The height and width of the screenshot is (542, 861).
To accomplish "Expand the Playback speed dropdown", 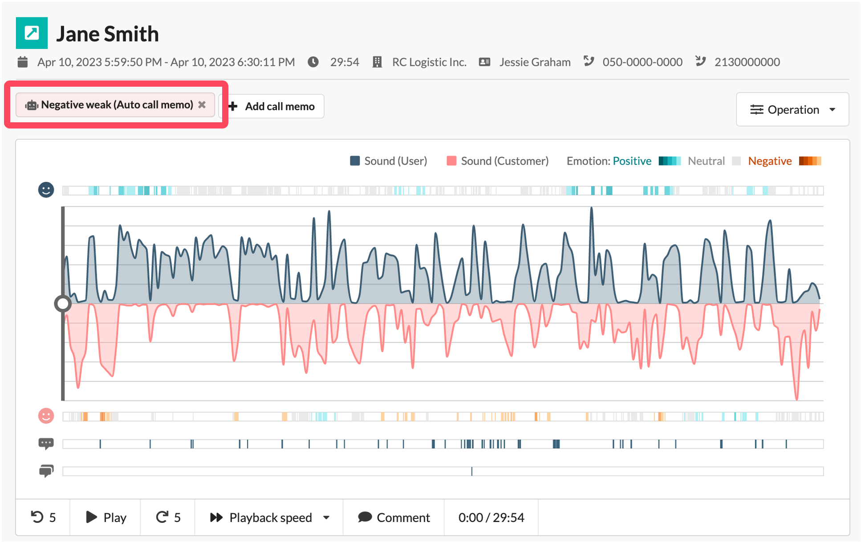I will [269, 517].
